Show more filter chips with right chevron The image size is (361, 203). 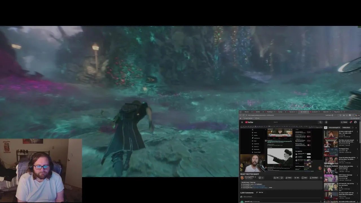tap(356, 127)
